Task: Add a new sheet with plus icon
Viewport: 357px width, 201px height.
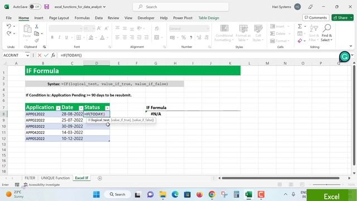Action: [x=100, y=178]
